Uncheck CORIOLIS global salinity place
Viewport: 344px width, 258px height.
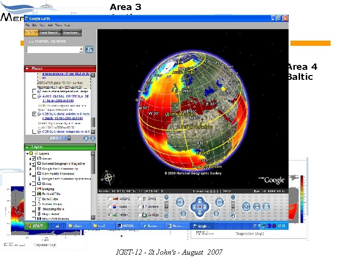point(34,114)
